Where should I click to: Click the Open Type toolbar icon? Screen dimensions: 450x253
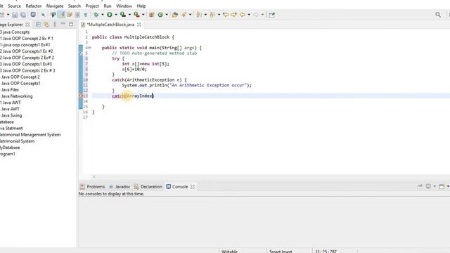tap(175, 15)
